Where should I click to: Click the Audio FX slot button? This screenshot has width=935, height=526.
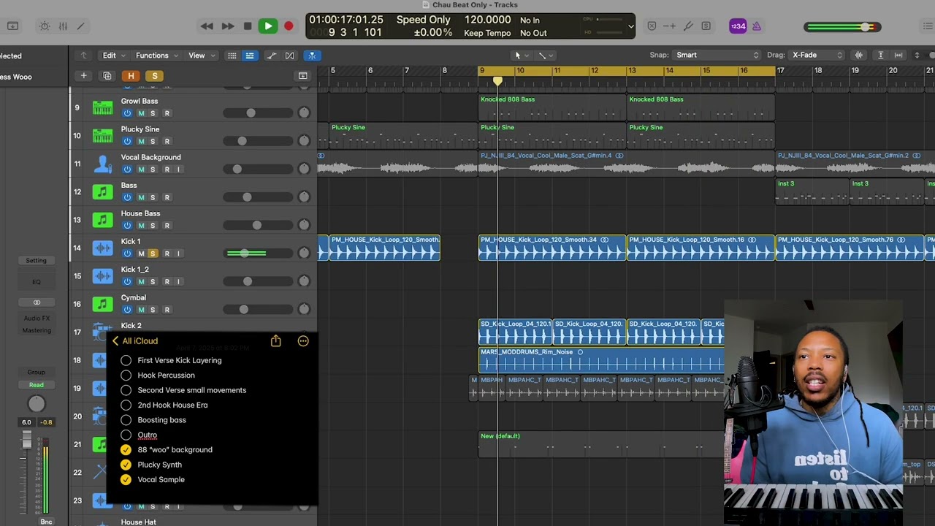pos(36,318)
